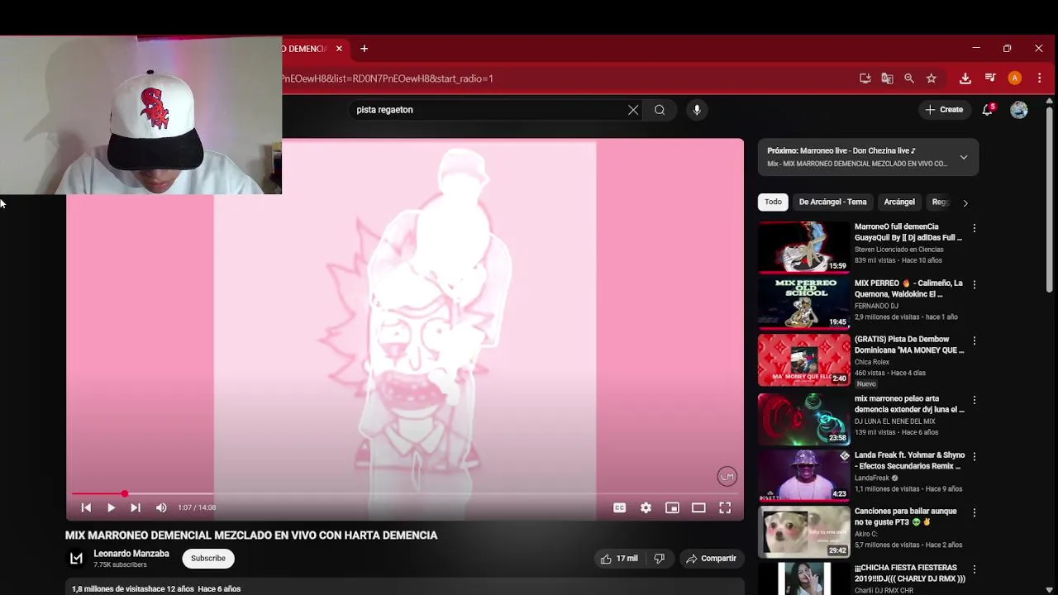Open Pista De Dembow Dominicana thumbnail

(x=803, y=359)
